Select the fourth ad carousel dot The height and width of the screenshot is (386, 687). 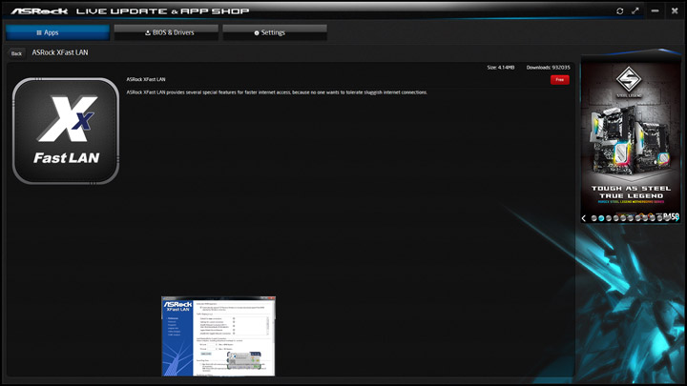616,218
